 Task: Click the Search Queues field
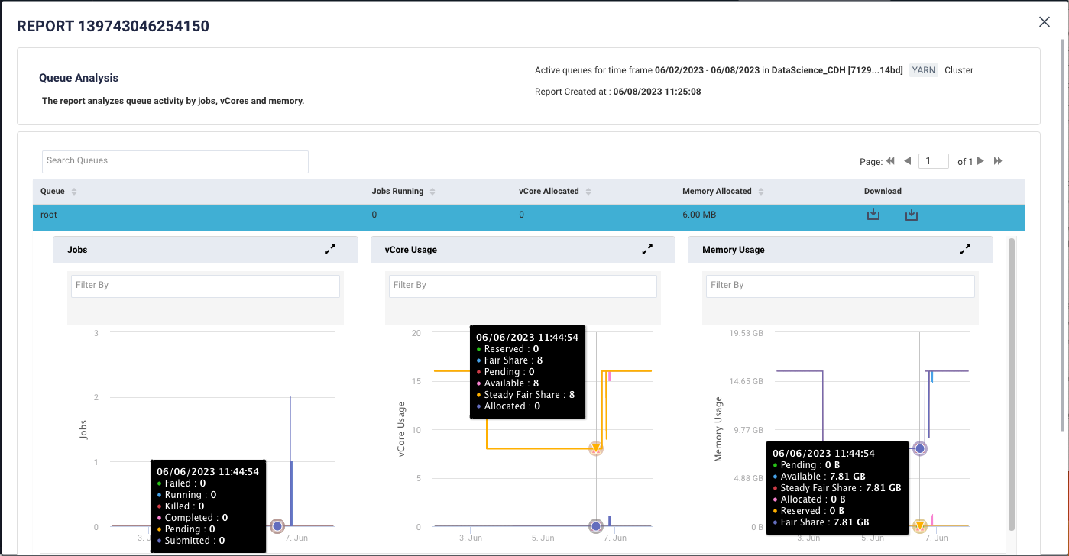175,161
